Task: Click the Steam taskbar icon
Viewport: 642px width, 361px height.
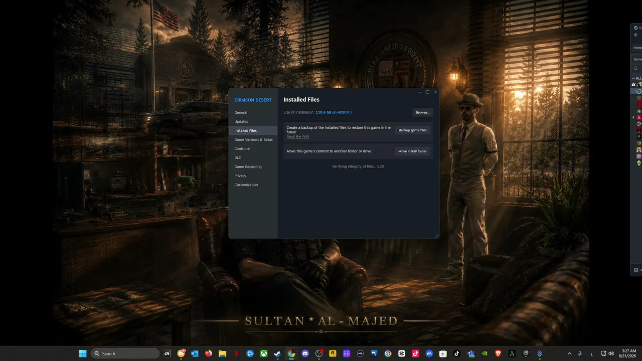Action: coord(277,353)
